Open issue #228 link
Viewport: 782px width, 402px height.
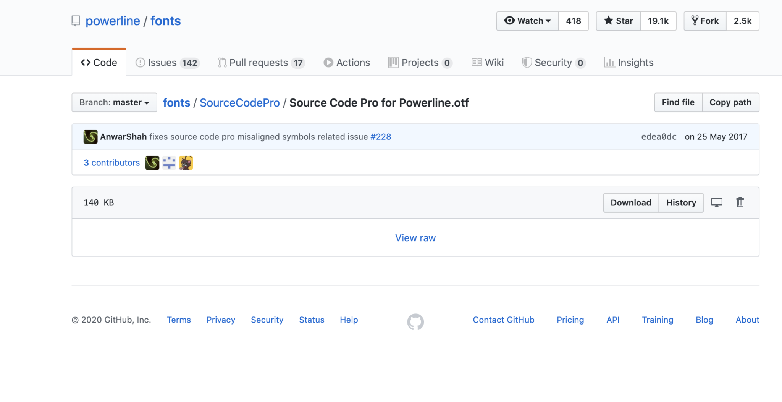[x=381, y=137]
